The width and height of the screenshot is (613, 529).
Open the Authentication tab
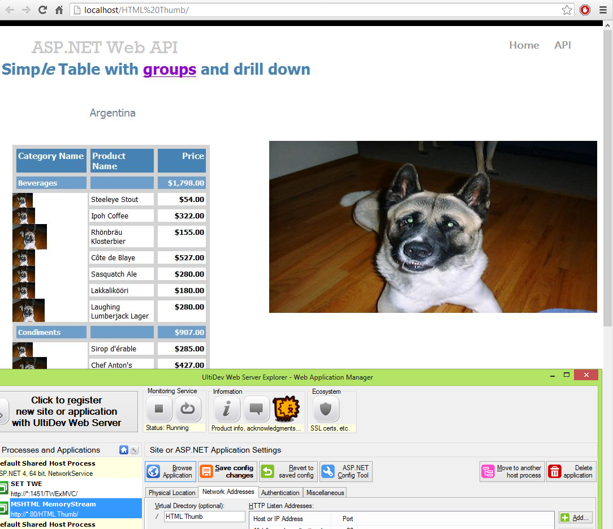coord(280,493)
